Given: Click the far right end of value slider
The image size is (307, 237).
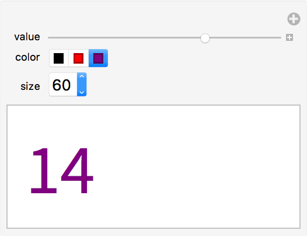Looking at the screenshot, I should tap(280, 37).
